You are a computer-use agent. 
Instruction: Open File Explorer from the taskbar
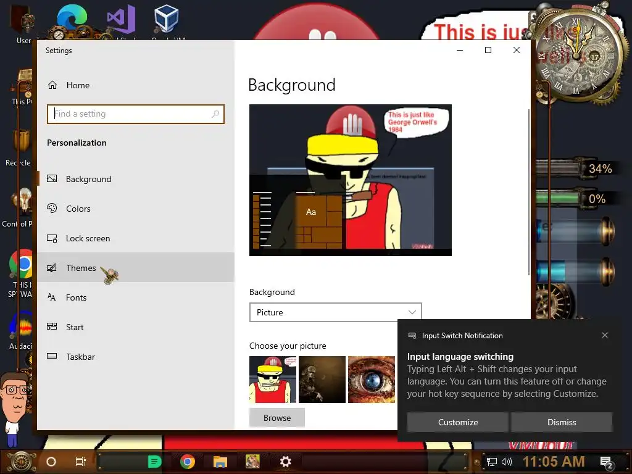coord(220,462)
